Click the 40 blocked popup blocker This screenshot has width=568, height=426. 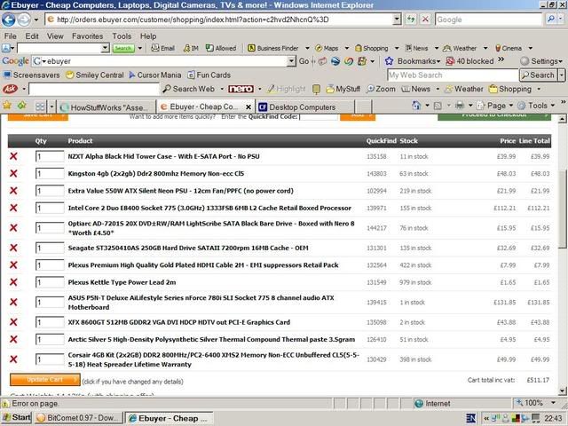[x=469, y=61]
